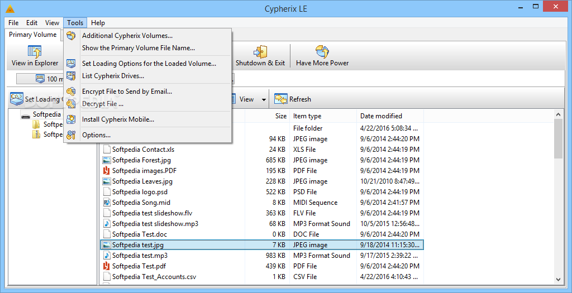
Task: Click the 10/5/2015 12:56:48 date cell
Action: 389,223
